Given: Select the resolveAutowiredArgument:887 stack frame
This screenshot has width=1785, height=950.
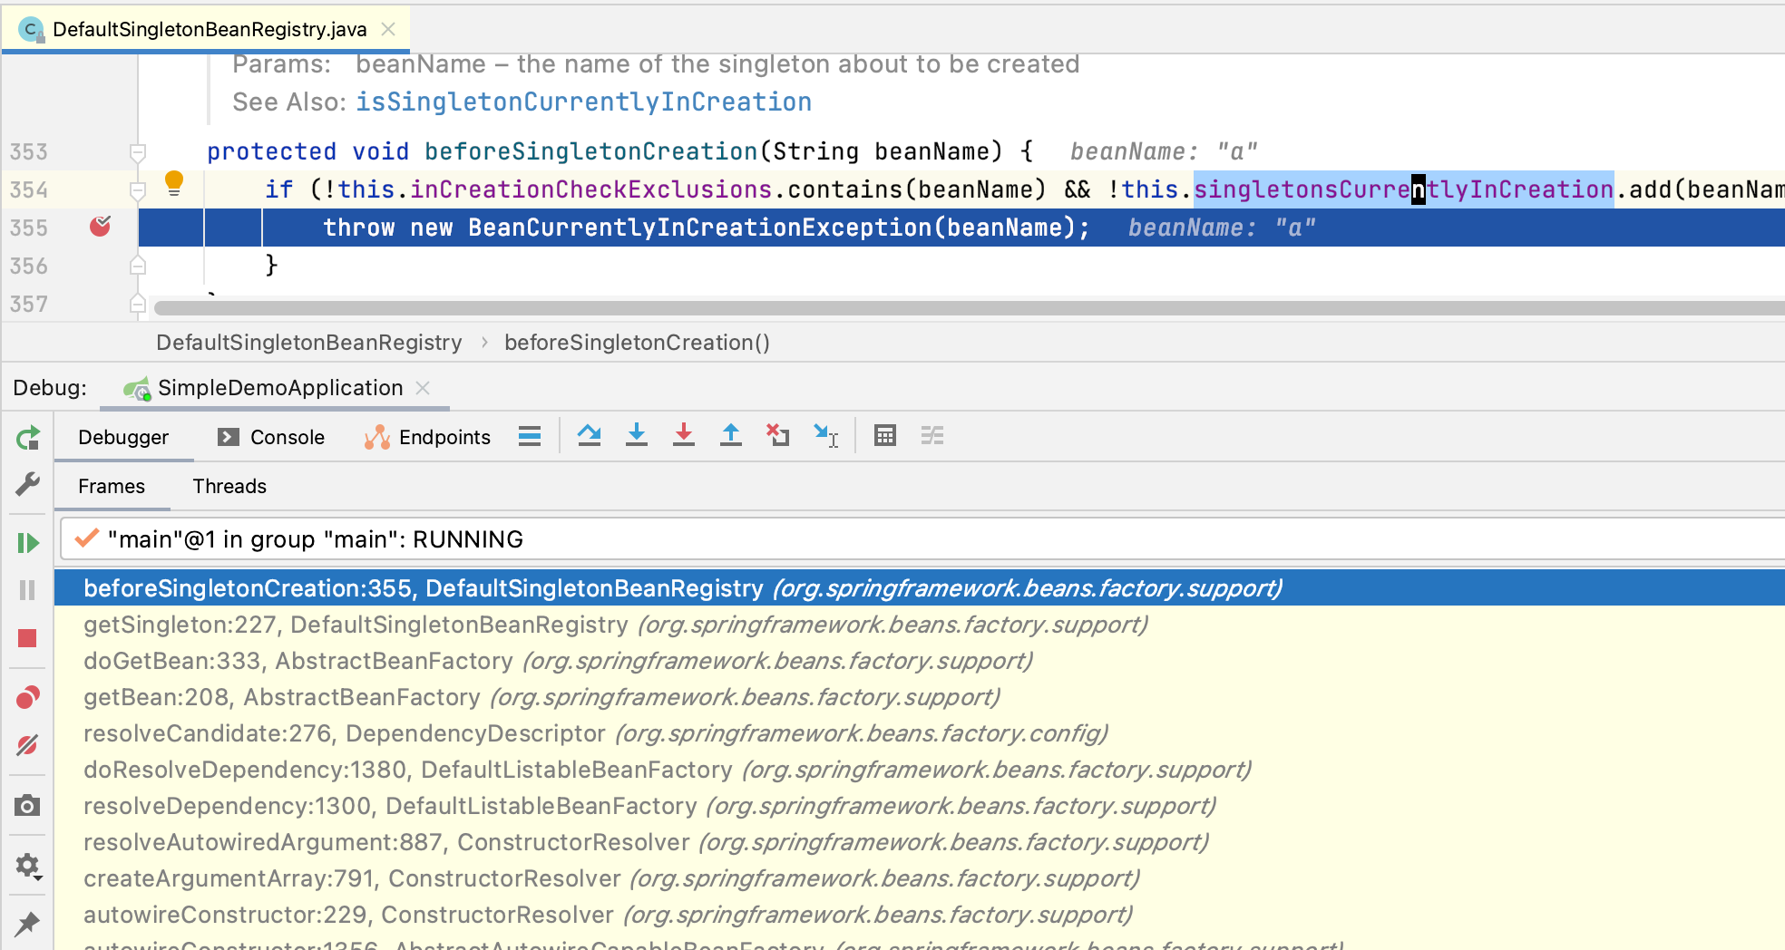Looking at the screenshot, I should (x=920, y=842).
